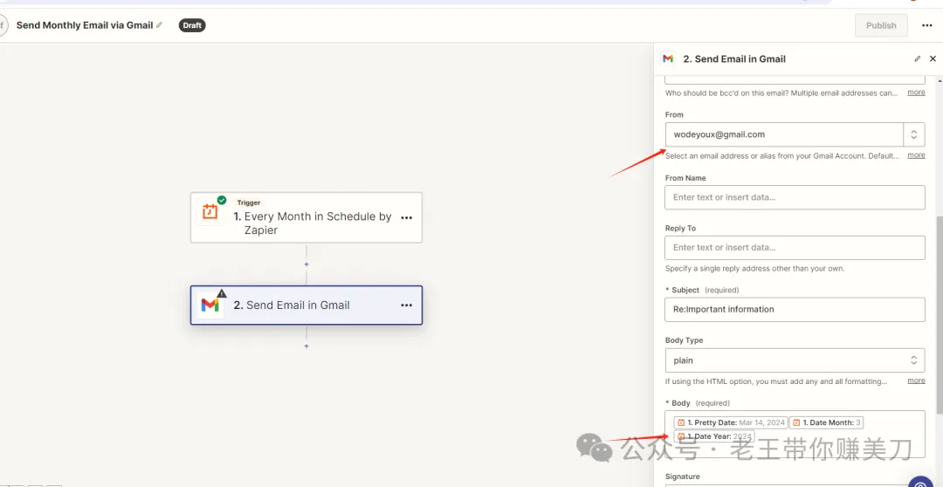Viewport: 943px width, 487px height.
Task: Open the three-dot menu next to Publish
Action: (x=926, y=25)
